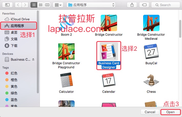Click the Boom 2 label

coord(66,35)
